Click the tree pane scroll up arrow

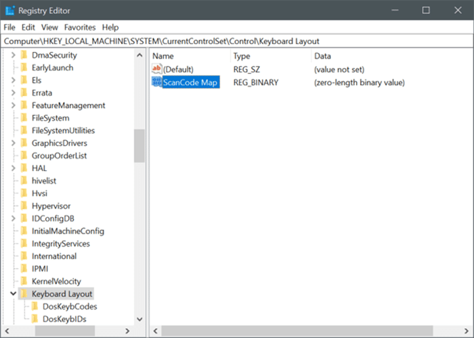point(139,55)
